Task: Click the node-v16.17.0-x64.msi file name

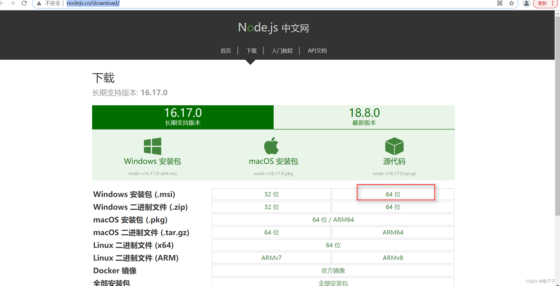Action: (x=153, y=174)
